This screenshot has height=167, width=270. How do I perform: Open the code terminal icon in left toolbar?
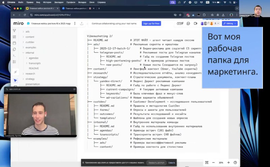click(15, 55)
